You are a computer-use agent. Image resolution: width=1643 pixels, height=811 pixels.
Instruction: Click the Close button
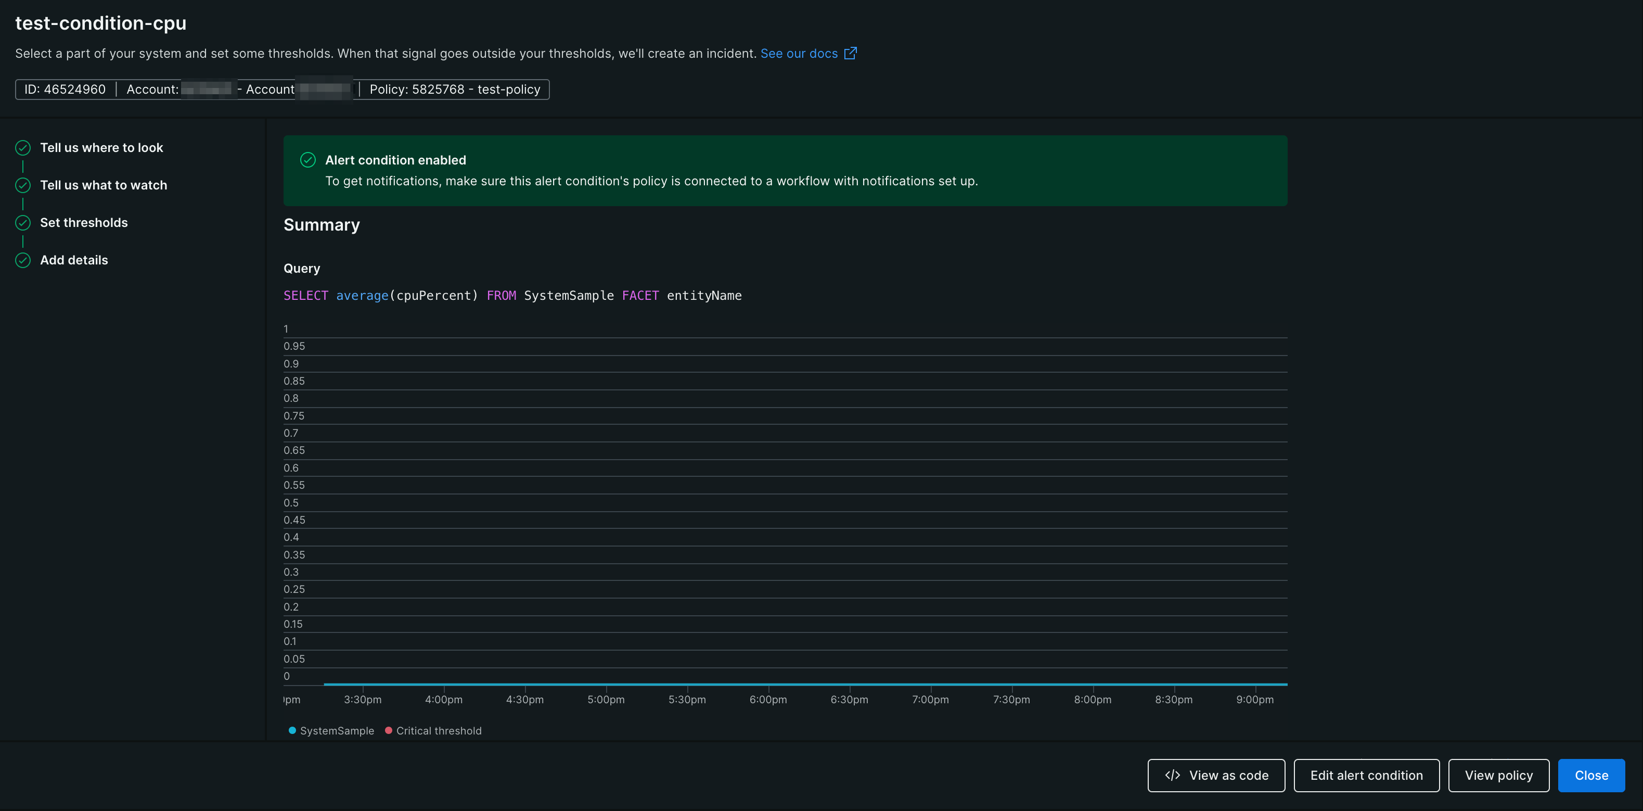[x=1591, y=775]
